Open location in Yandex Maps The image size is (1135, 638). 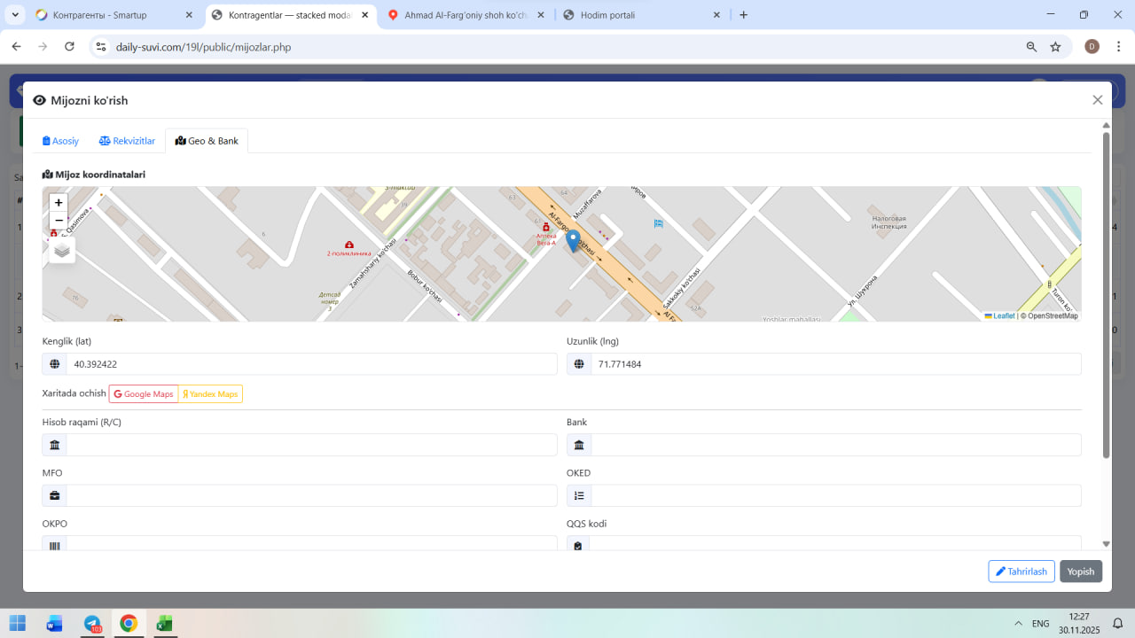pos(210,394)
